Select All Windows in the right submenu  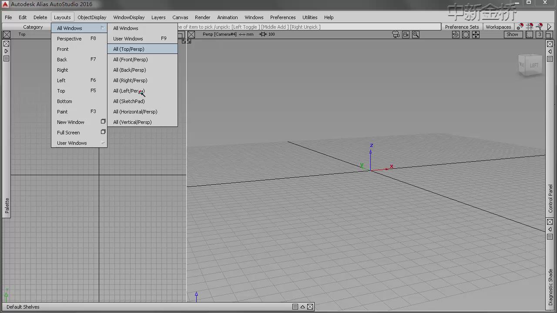pos(143,28)
